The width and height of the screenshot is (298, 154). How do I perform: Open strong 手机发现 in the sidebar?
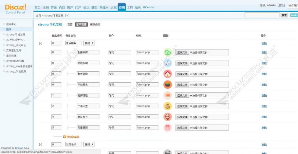16,35
